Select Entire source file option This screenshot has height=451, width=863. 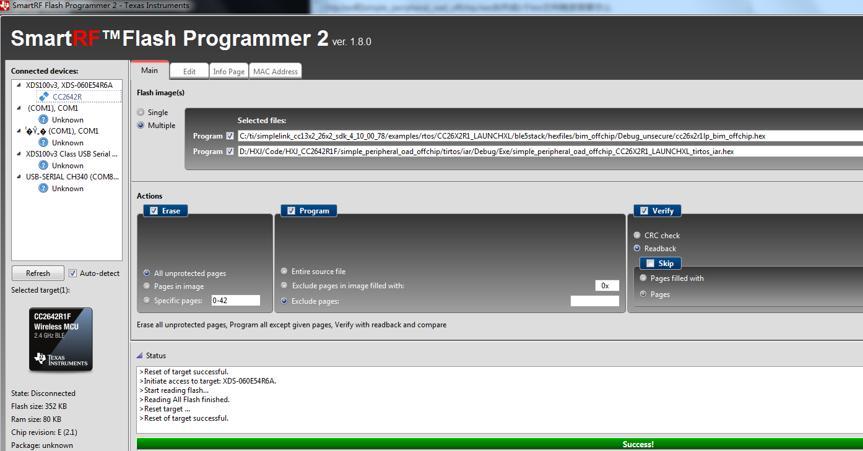(284, 272)
